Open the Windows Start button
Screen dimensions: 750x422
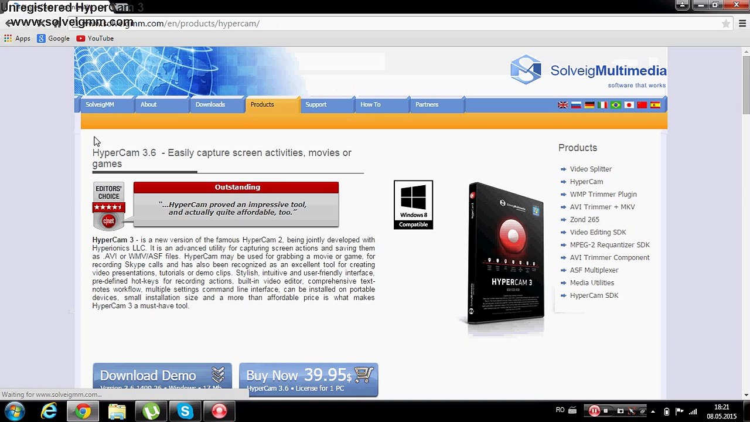pyautogui.click(x=15, y=411)
